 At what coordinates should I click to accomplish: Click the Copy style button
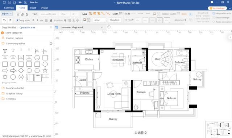(23, 20)
